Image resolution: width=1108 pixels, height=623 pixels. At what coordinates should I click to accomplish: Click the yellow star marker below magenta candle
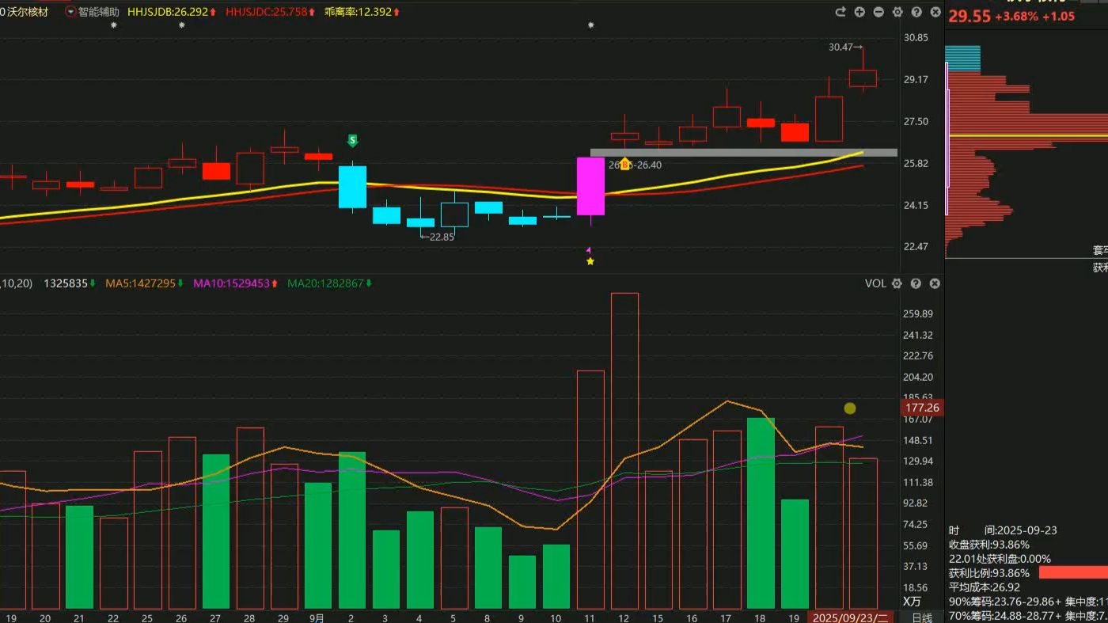[590, 261]
